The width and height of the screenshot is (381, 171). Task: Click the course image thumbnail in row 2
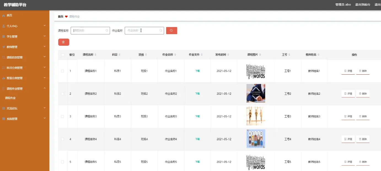point(256,93)
